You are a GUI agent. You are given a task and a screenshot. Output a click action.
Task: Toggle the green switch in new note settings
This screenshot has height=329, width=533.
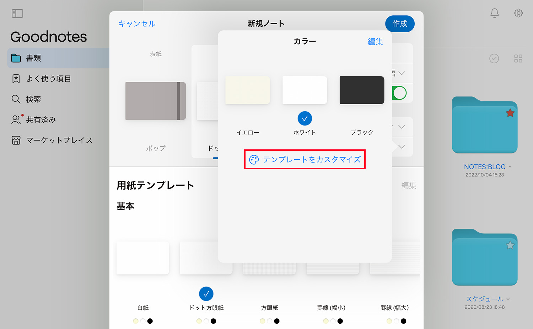[x=400, y=93]
